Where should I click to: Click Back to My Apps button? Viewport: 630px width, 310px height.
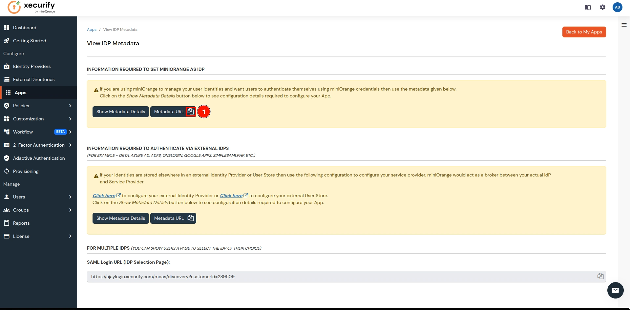point(584,32)
